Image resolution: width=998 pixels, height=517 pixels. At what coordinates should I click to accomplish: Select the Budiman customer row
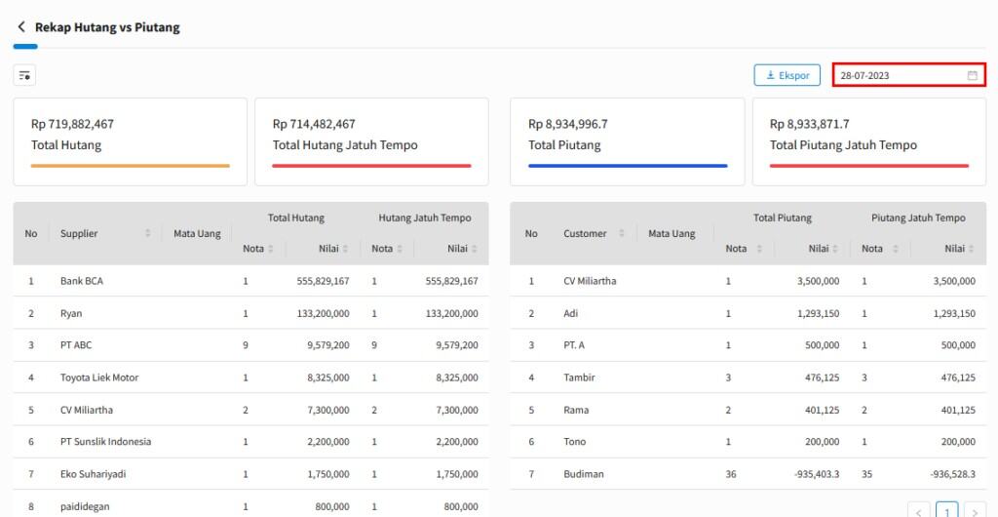click(x=748, y=474)
